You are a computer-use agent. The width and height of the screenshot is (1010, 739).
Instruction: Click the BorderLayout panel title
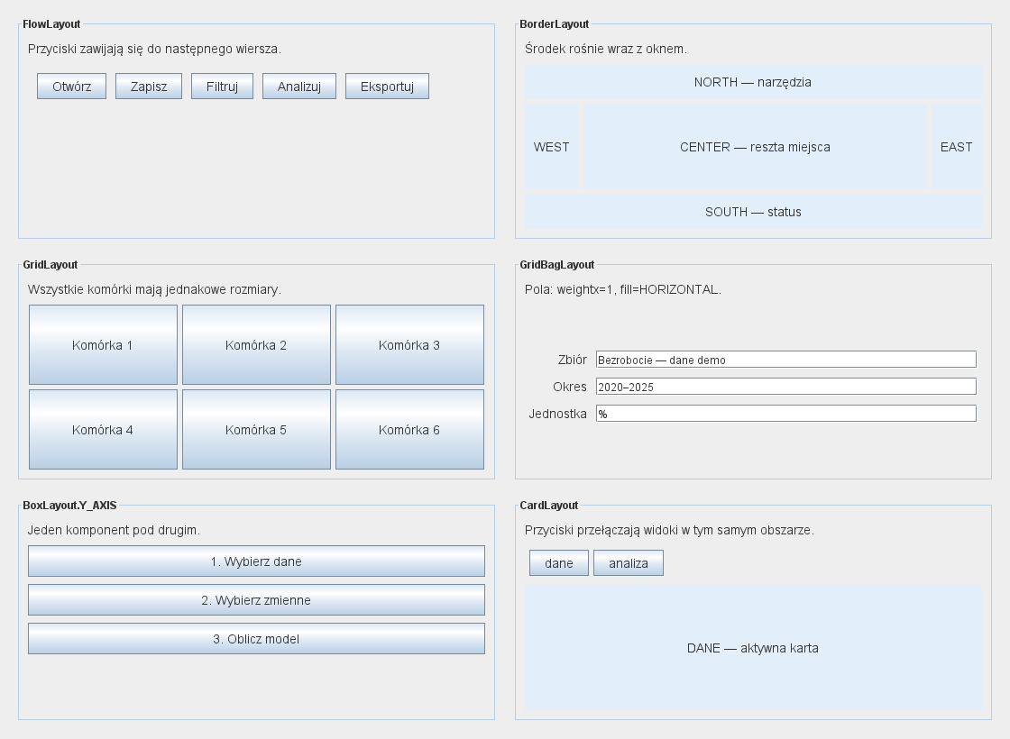tap(555, 24)
